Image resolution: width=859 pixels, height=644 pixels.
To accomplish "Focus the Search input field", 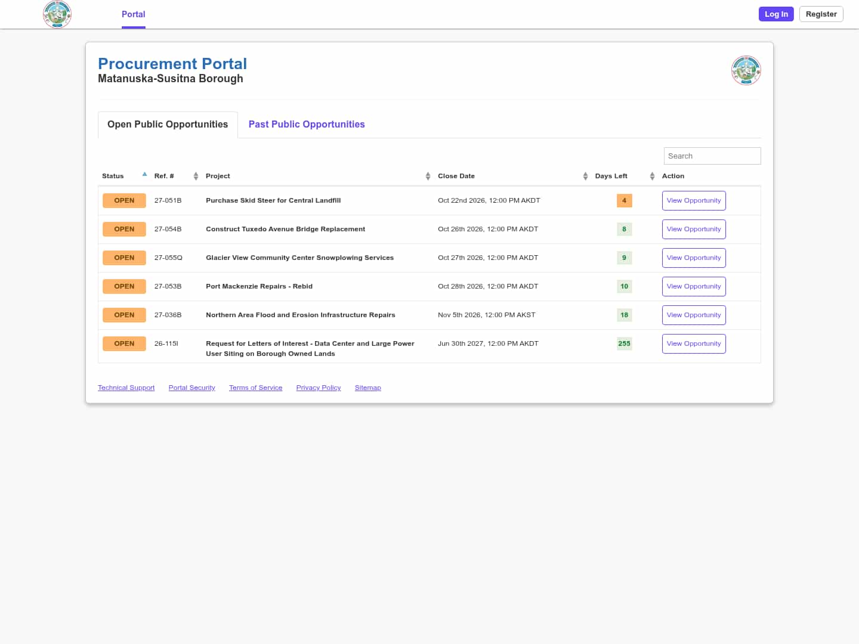I will tap(712, 156).
